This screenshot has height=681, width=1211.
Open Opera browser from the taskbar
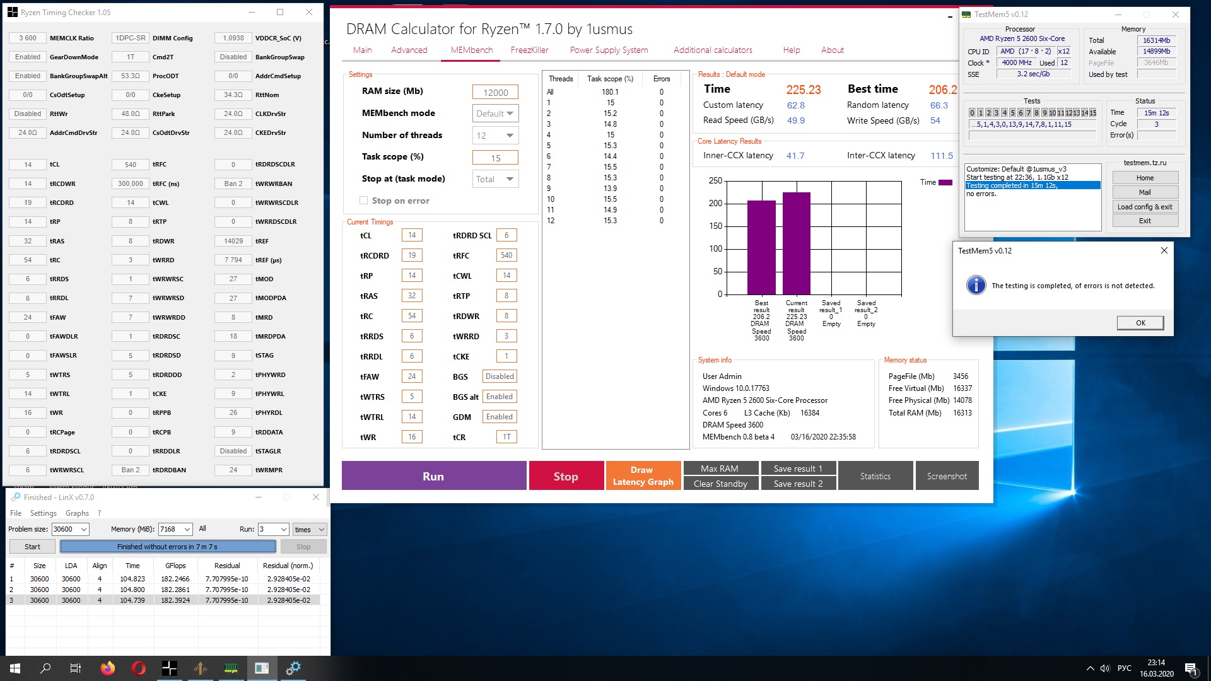point(139,668)
